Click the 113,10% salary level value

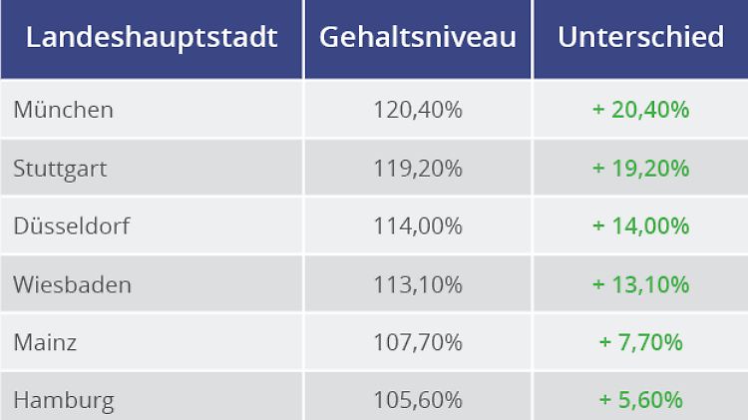click(x=418, y=284)
